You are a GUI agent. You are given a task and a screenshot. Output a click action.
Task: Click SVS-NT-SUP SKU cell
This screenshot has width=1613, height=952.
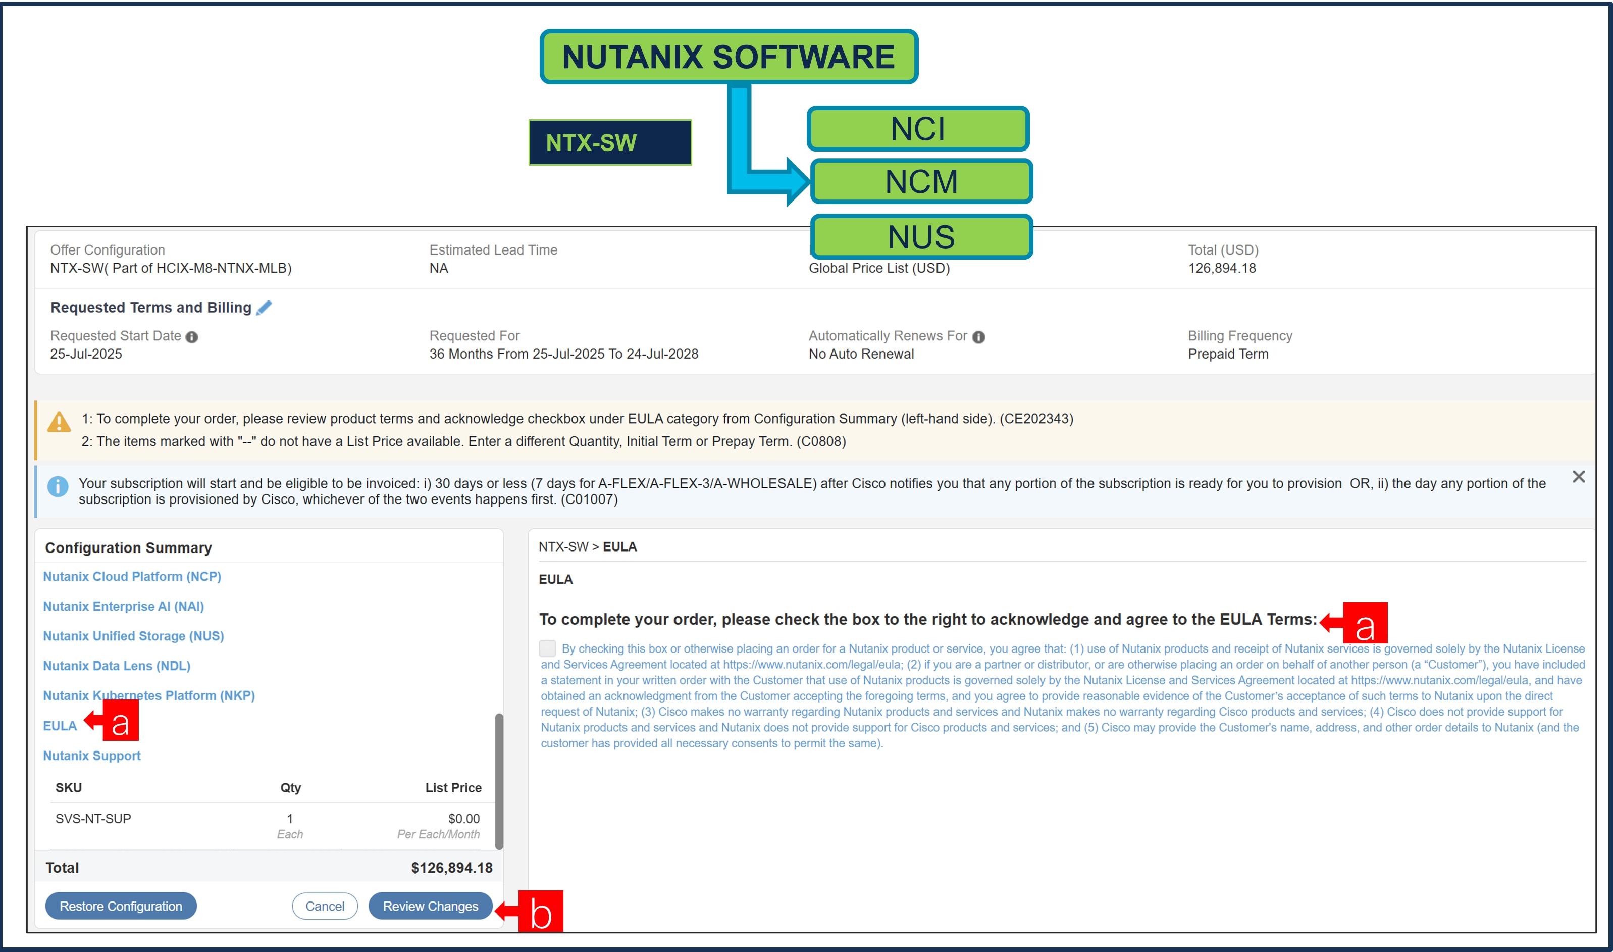93,819
